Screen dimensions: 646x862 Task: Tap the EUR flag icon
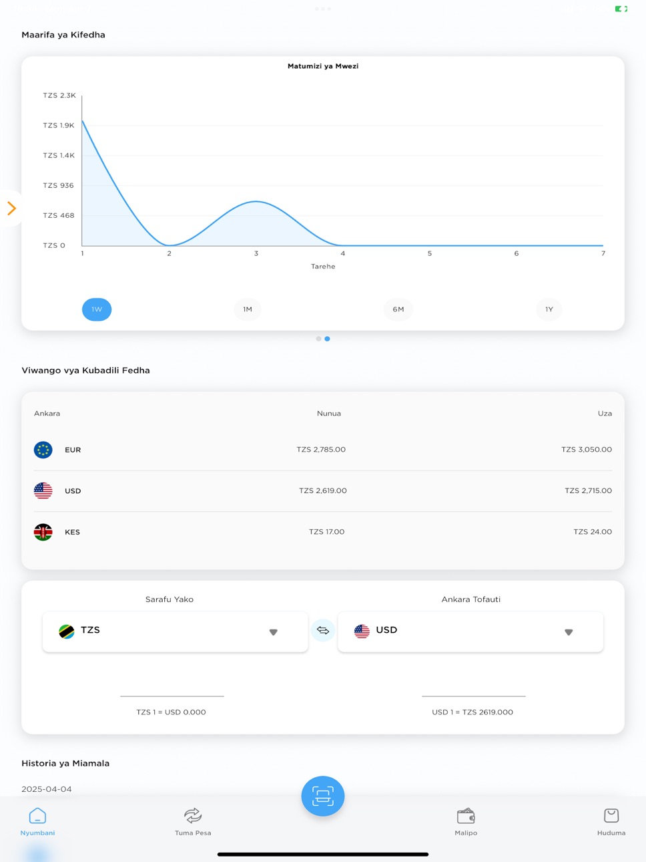[x=43, y=450]
